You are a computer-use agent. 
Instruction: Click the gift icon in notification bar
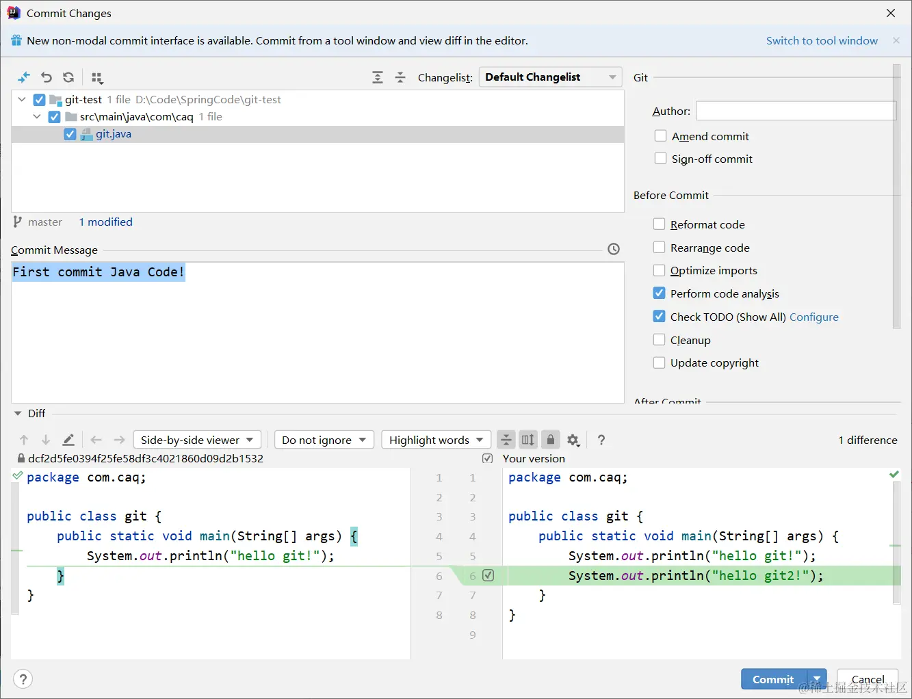coord(16,40)
